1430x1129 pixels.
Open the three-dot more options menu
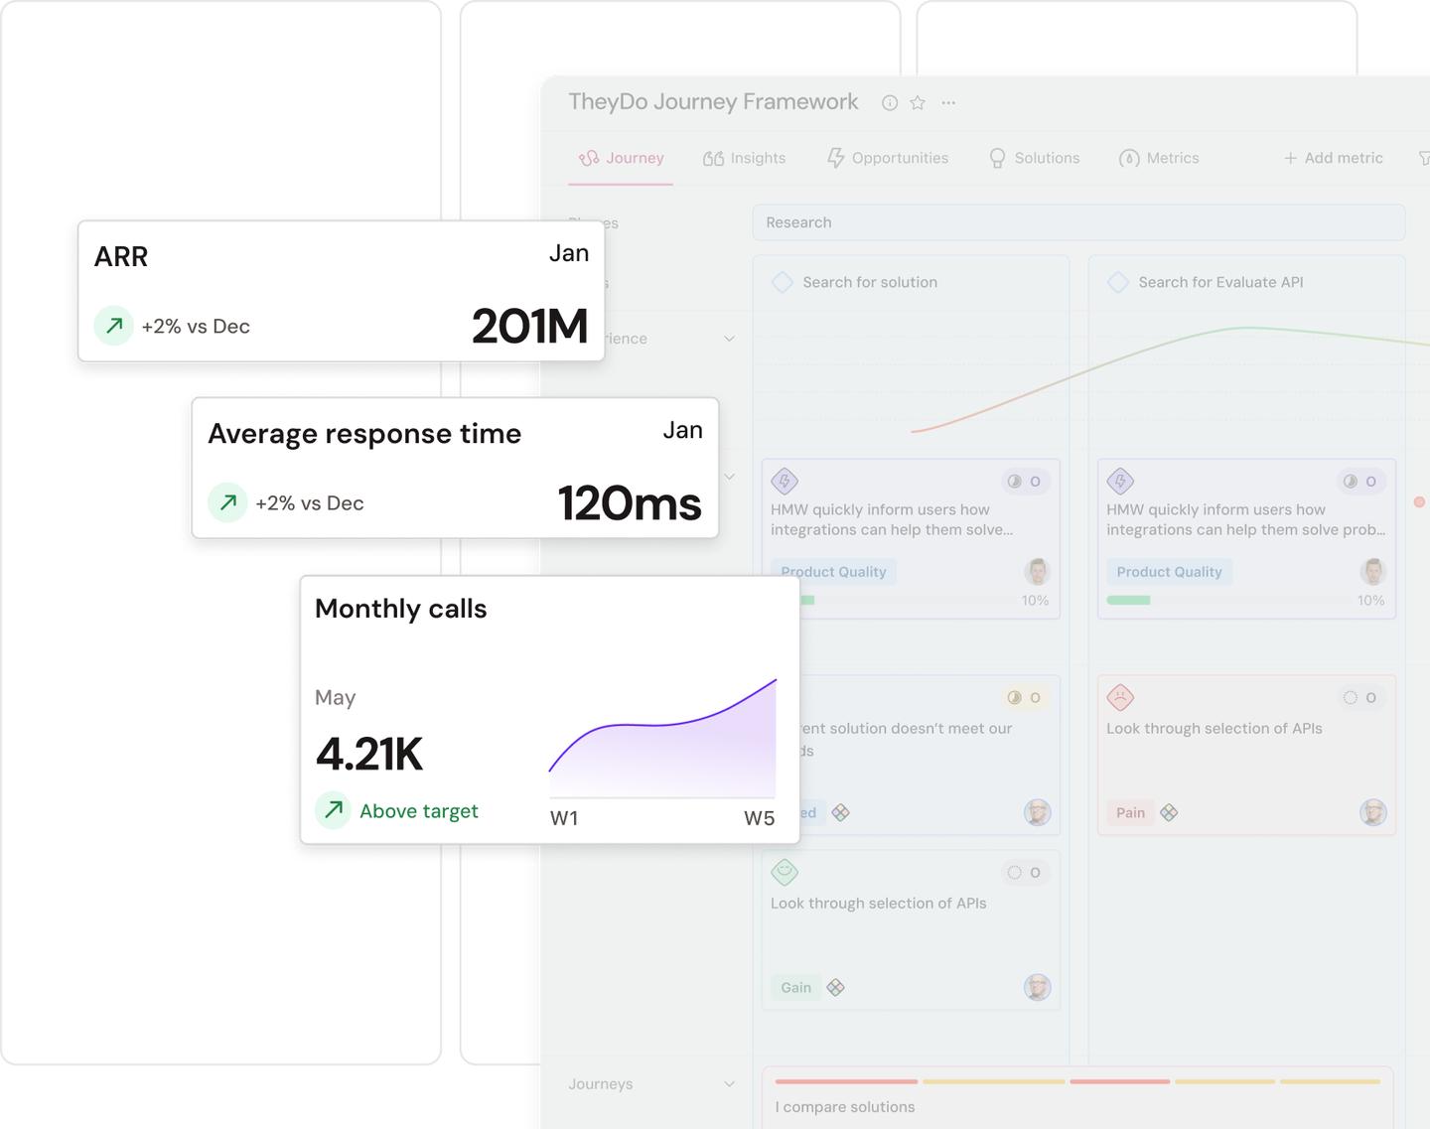[948, 103]
